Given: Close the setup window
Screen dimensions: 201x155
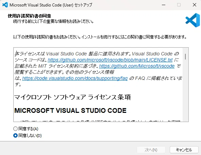Looking at the screenshot, I should 195,5.
